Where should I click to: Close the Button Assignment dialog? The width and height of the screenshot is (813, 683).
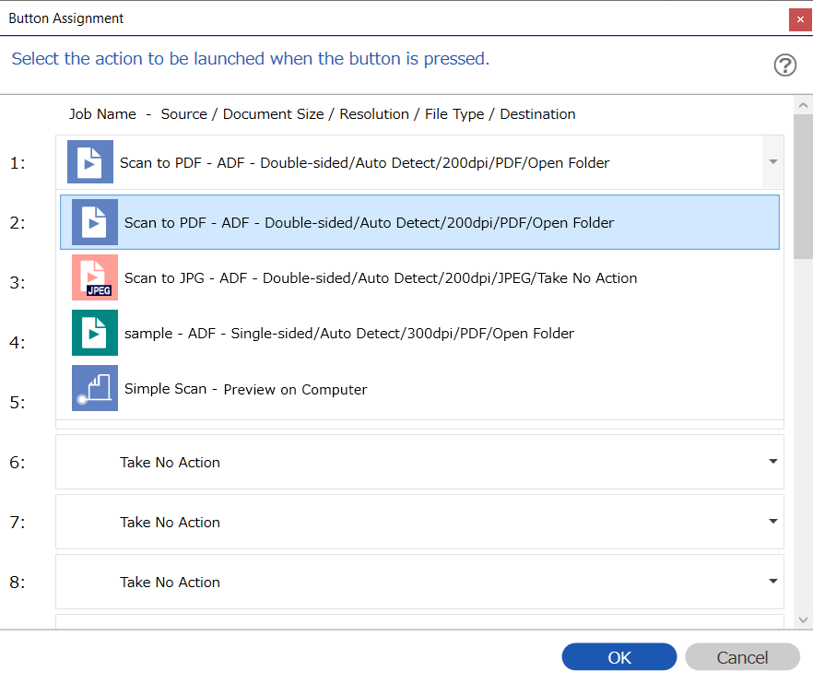pos(800,19)
